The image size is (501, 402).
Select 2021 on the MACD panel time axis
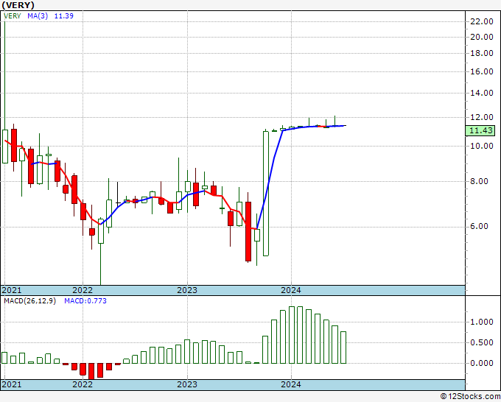12,384
